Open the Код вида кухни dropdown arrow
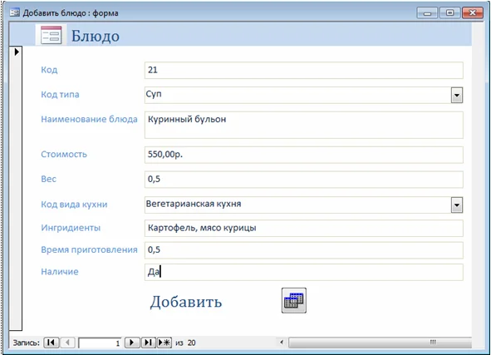Image resolution: width=491 pixels, height=355 pixels. 457,205
